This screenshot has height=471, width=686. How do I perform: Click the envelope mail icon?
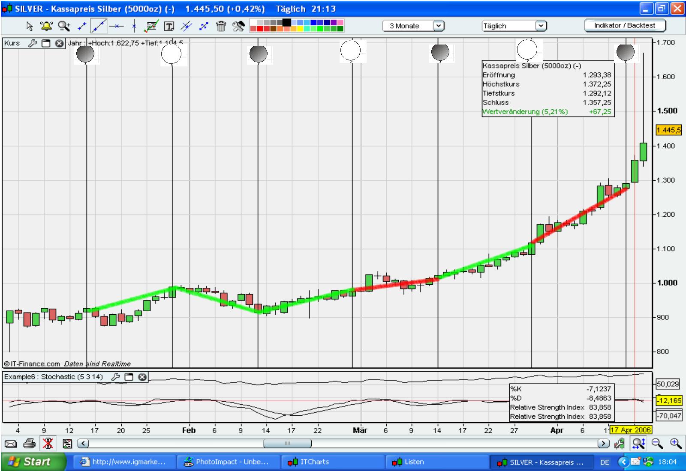coord(11,444)
